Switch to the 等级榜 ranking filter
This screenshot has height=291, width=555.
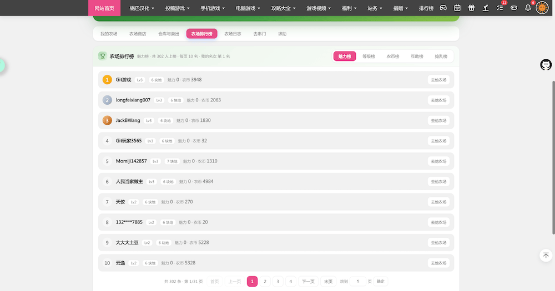(x=369, y=56)
